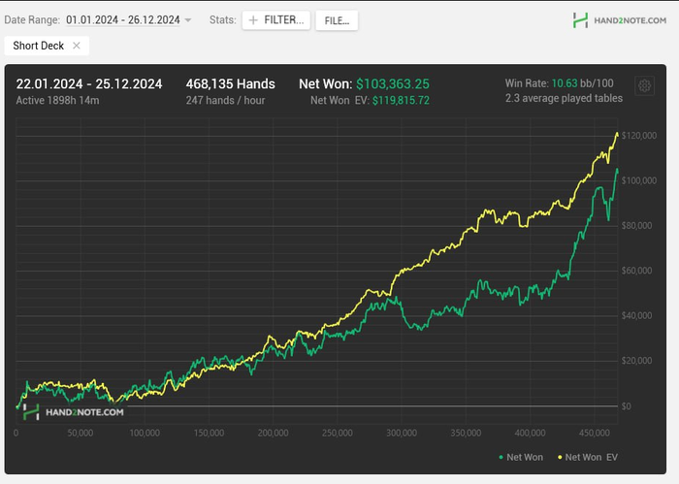Click the 350,000 x-axis label

tap(466, 433)
